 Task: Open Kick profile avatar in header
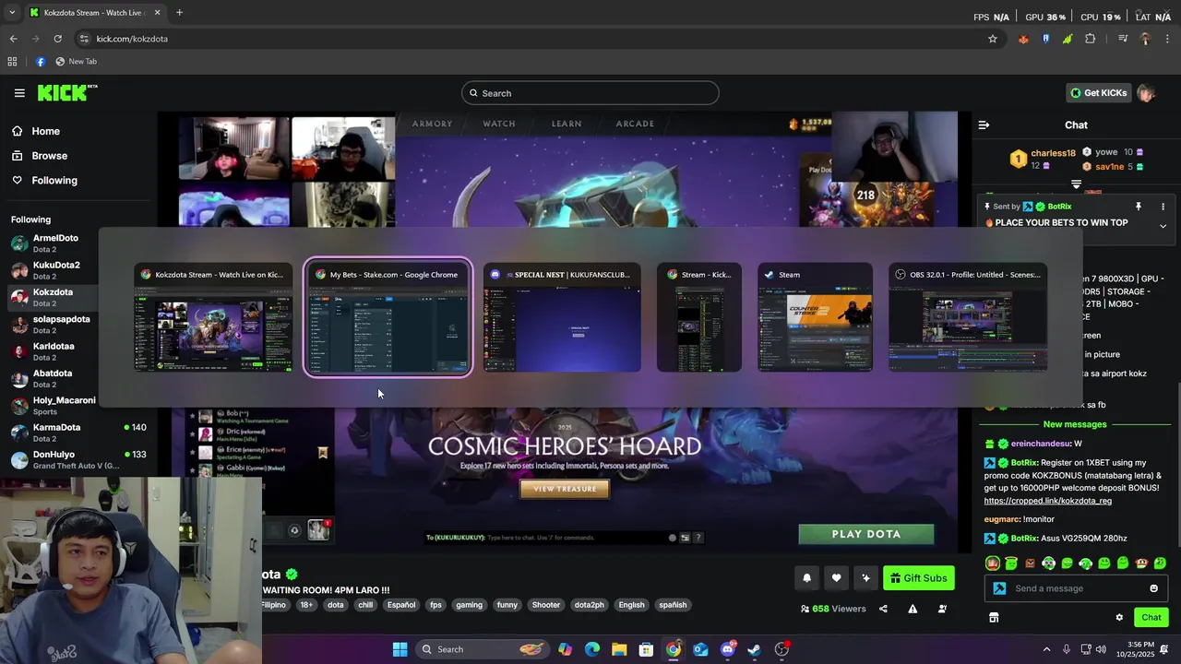tap(1146, 93)
